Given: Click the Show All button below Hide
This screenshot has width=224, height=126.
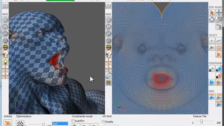Looking at the screenshot, I should (x=219, y=104).
